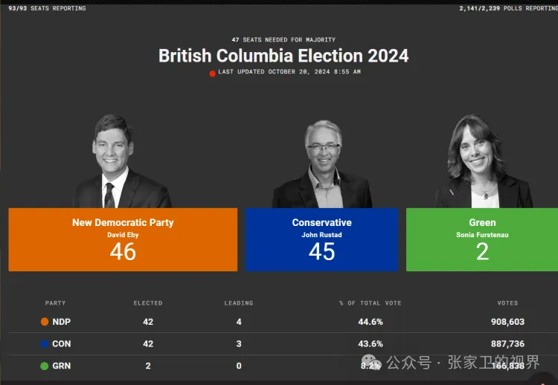Click the green GRN party dot
This screenshot has width=558, height=385.
click(45, 366)
